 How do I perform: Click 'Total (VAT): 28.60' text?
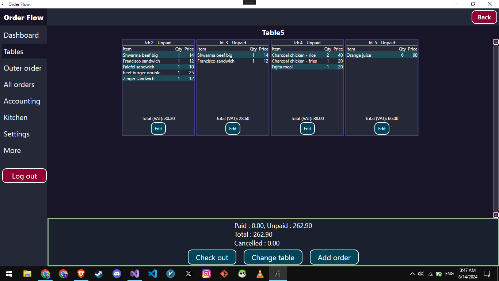click(233, 118)
